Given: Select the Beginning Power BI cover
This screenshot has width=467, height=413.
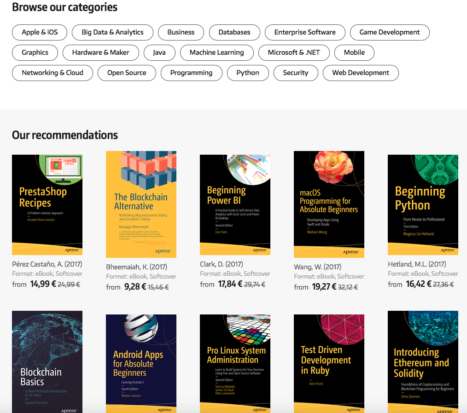Looking at the screenshot, I should pos(235,205).
